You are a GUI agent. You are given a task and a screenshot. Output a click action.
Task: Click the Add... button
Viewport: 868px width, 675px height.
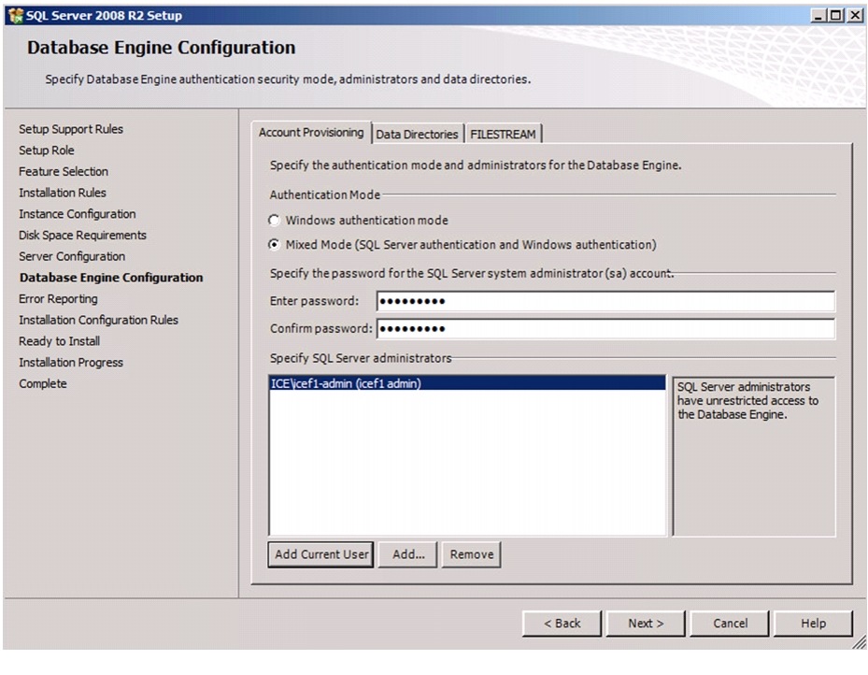click(408, 554)
